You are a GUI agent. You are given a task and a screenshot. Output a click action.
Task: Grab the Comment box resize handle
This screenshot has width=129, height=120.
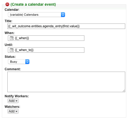[x=124, y=91]
